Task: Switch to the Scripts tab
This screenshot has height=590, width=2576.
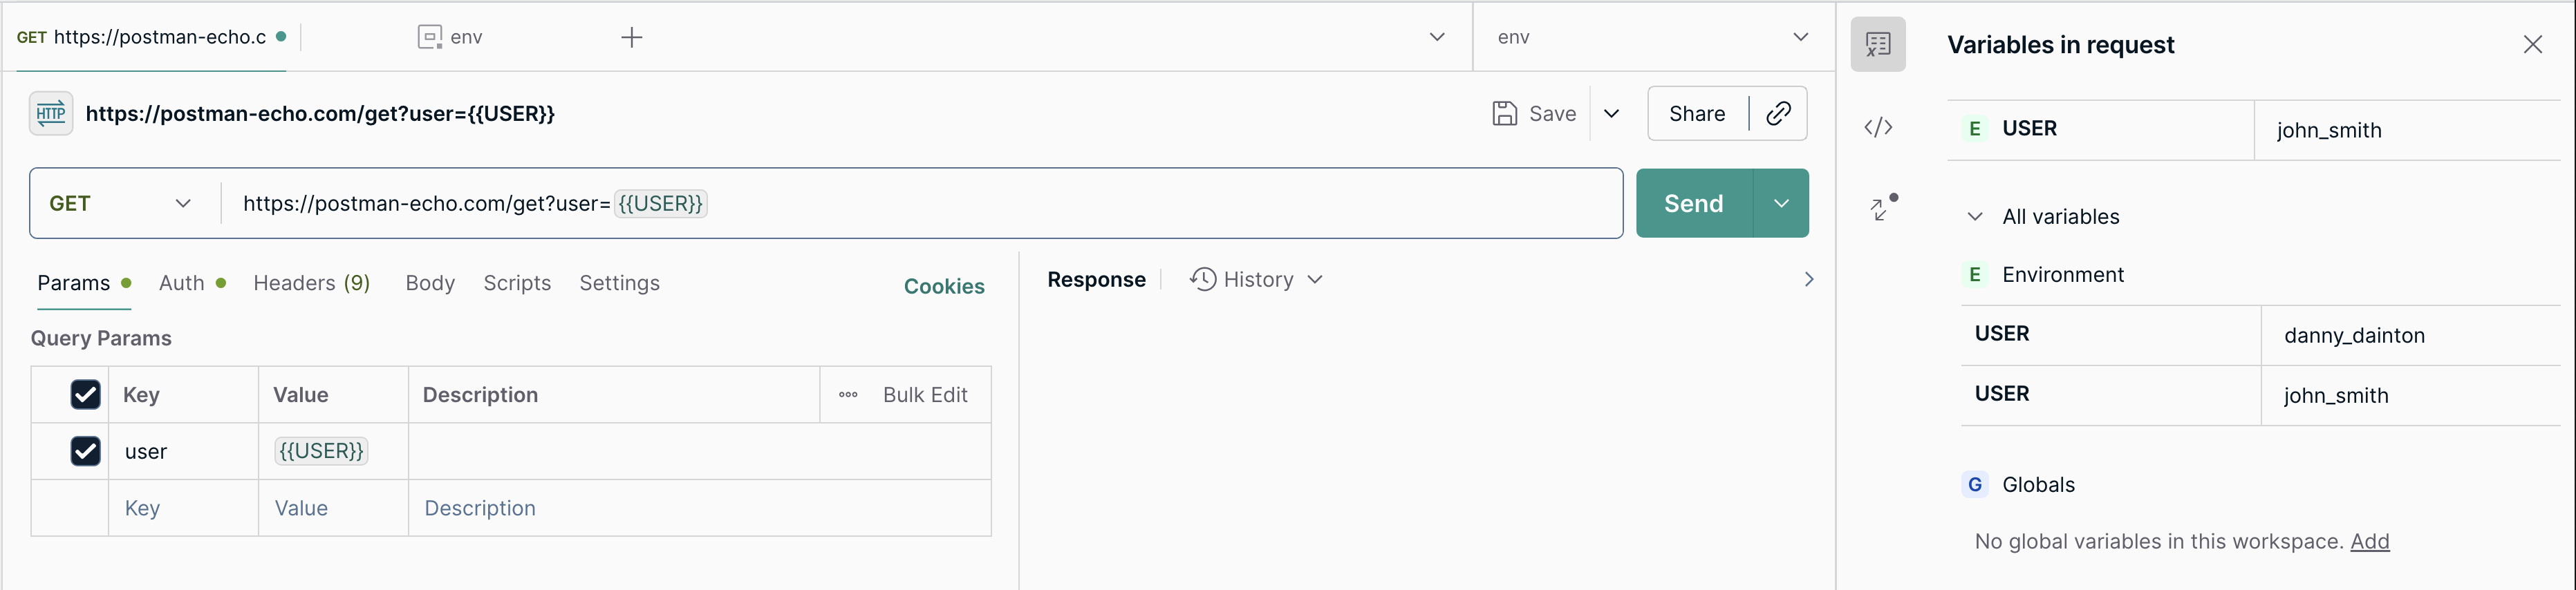Action: [517, 284]
